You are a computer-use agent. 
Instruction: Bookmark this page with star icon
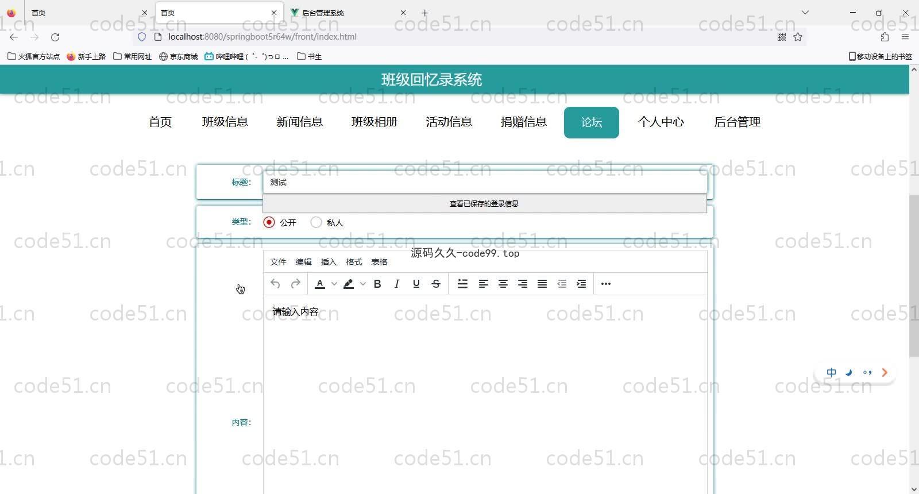click(798, 37)
